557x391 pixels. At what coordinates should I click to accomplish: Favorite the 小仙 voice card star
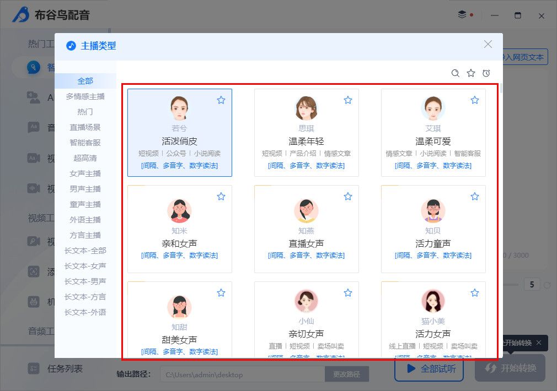[348, 293]
